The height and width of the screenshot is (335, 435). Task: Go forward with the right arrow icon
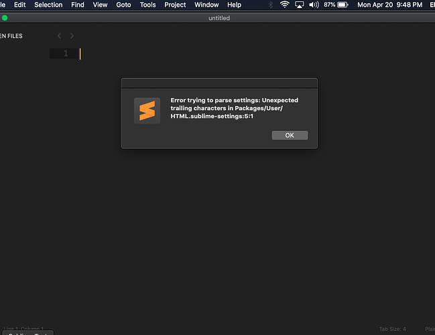point(72,36)
